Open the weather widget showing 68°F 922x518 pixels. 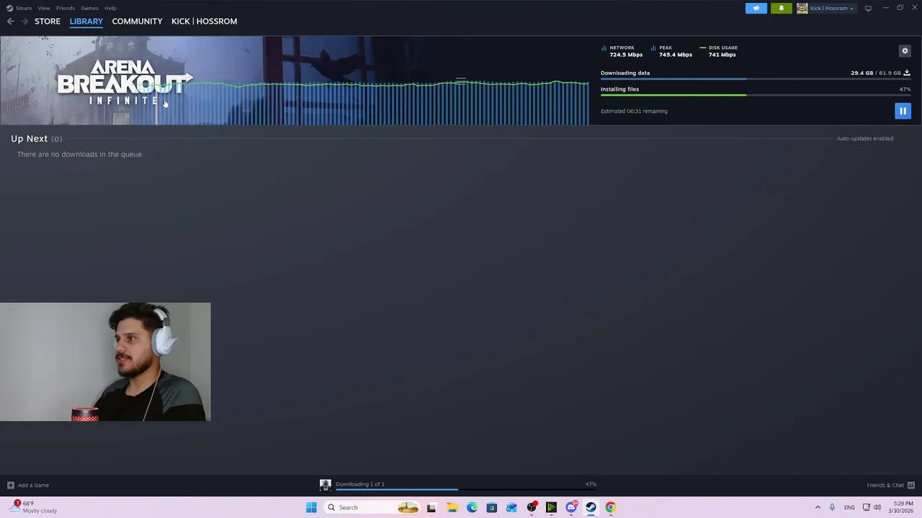click(35, 507)
